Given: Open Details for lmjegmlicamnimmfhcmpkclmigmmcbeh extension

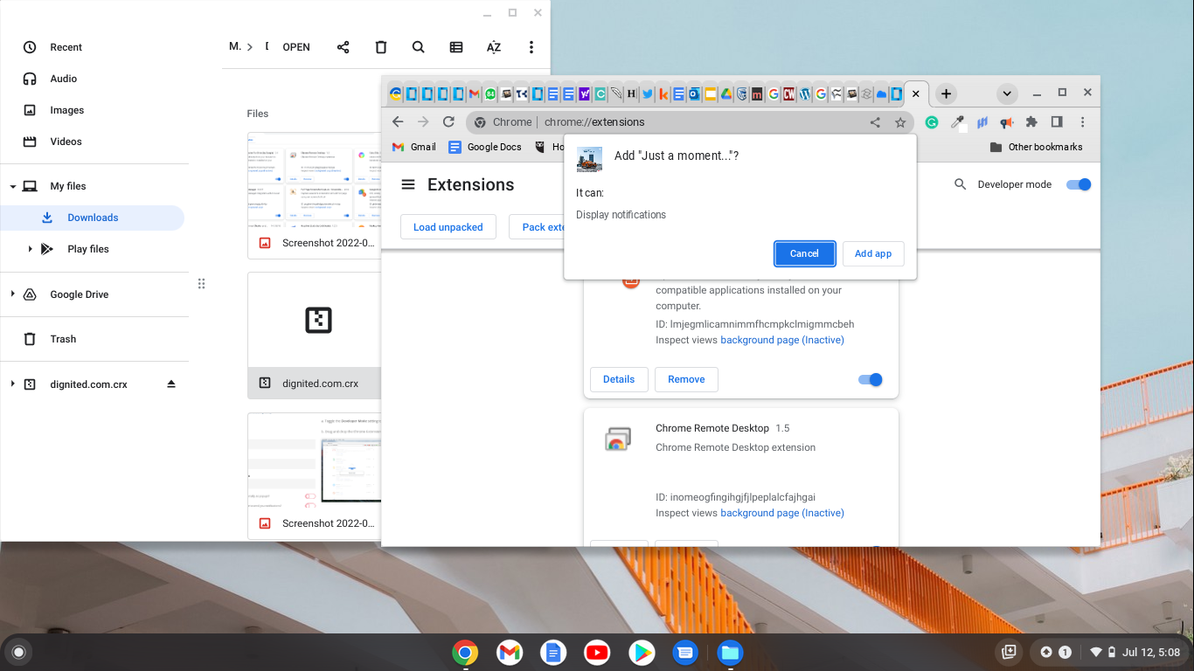Looking at the screenshot, I should 619,379.
